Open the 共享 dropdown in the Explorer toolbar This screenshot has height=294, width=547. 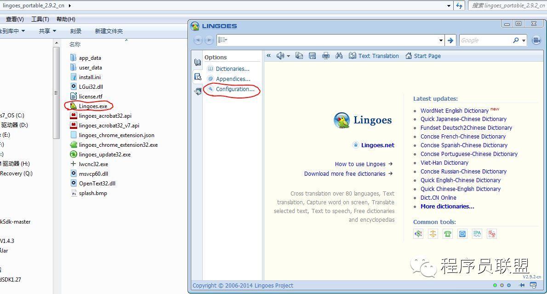click(x=47, y=31)
